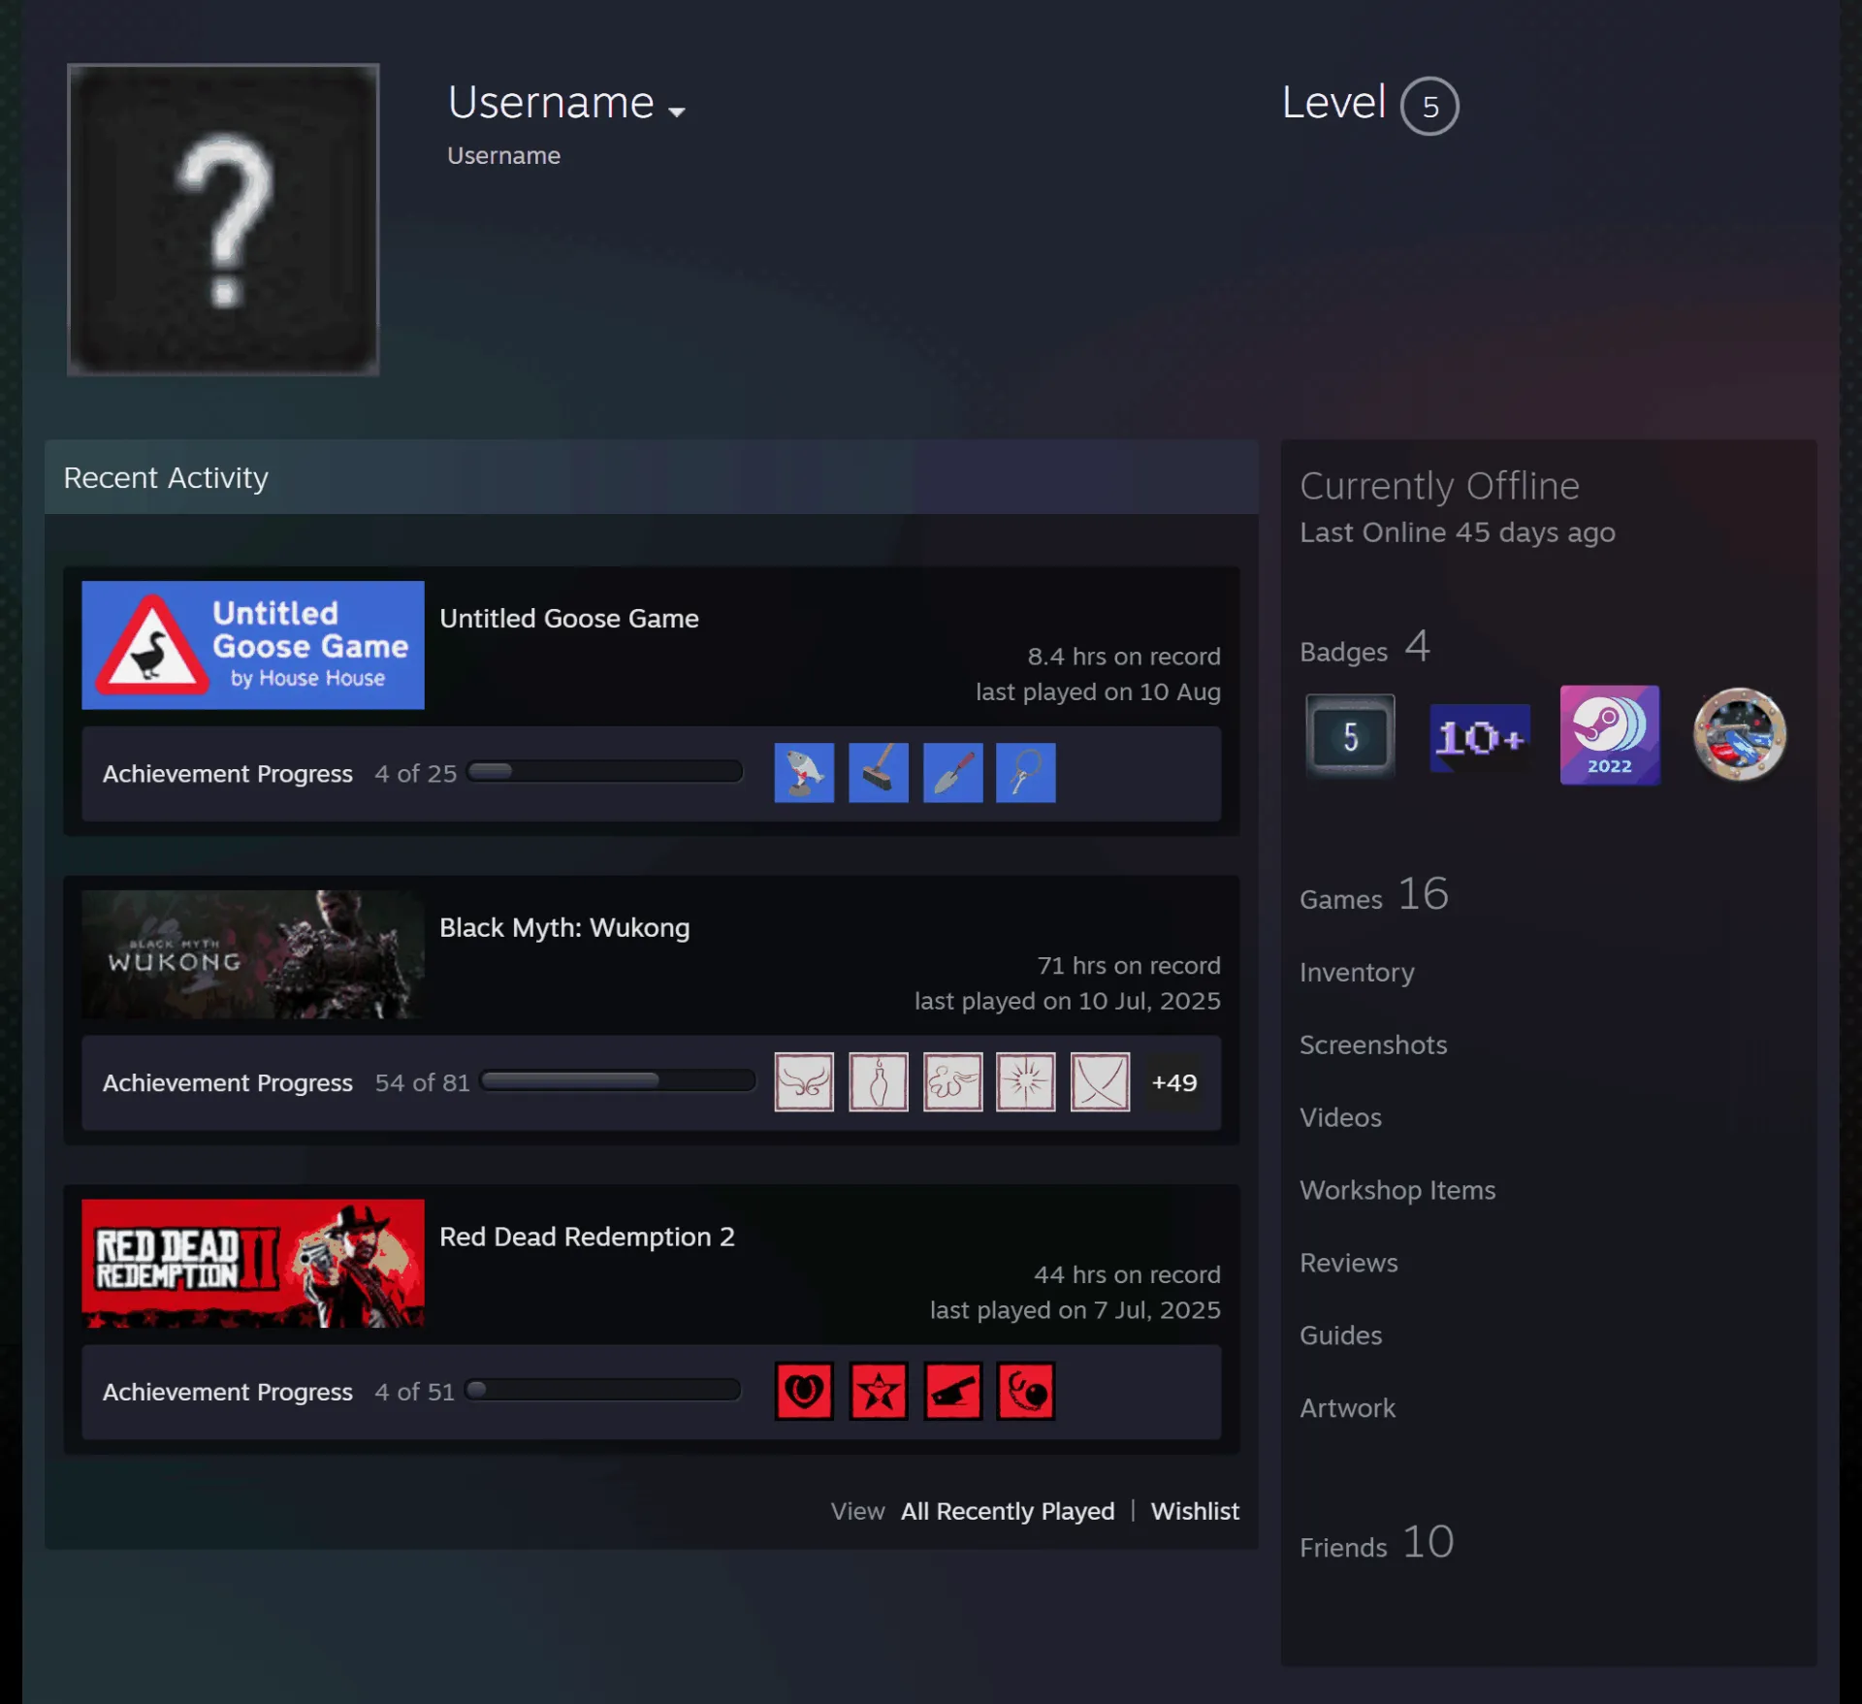Open the Games 16 link
Viewport: 1862px width, 1704px height.
[x=1374, y=895]
